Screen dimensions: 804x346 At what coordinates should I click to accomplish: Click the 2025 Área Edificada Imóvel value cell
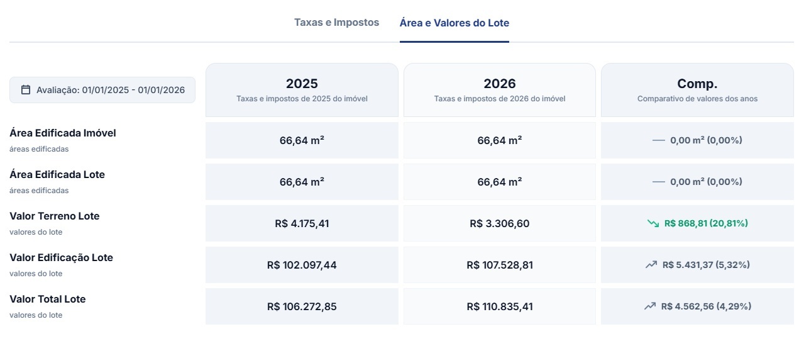302,140
